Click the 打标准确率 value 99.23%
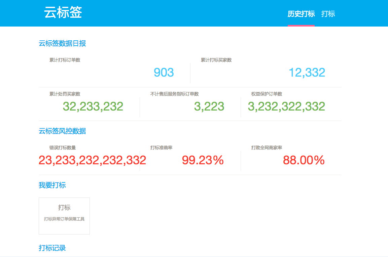The image size is (388, 257). point(202,160)
